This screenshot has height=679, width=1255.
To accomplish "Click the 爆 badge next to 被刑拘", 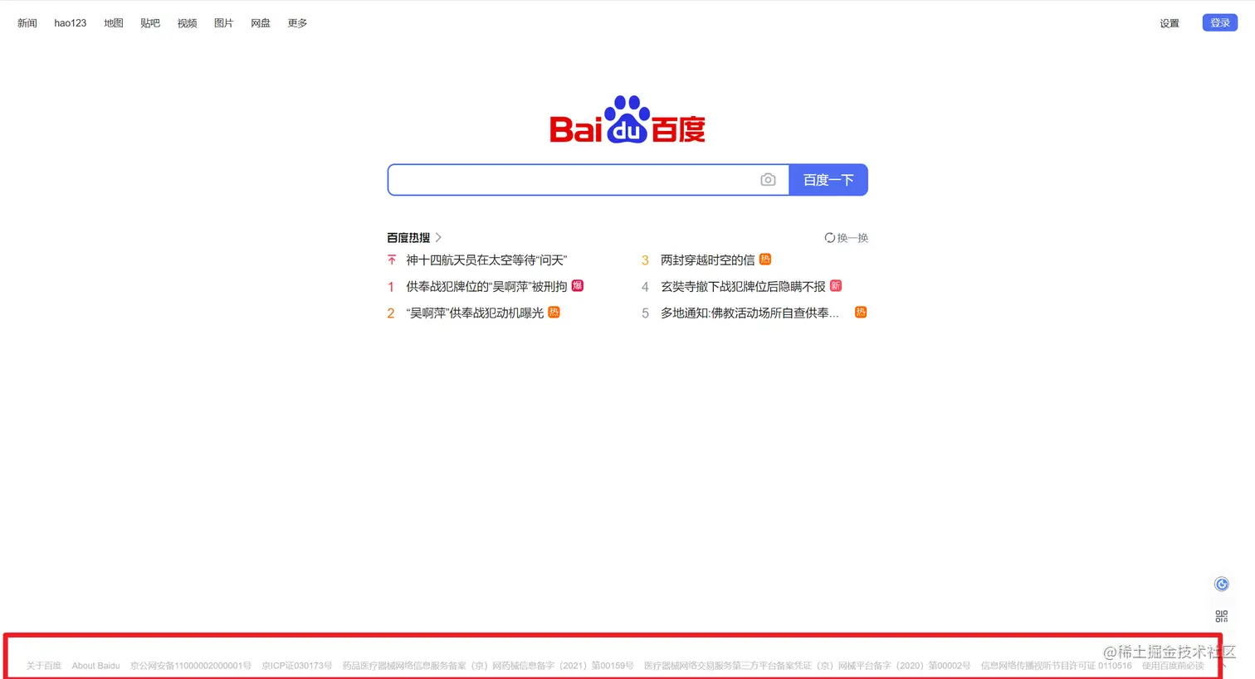I will [x=578, y=286].
